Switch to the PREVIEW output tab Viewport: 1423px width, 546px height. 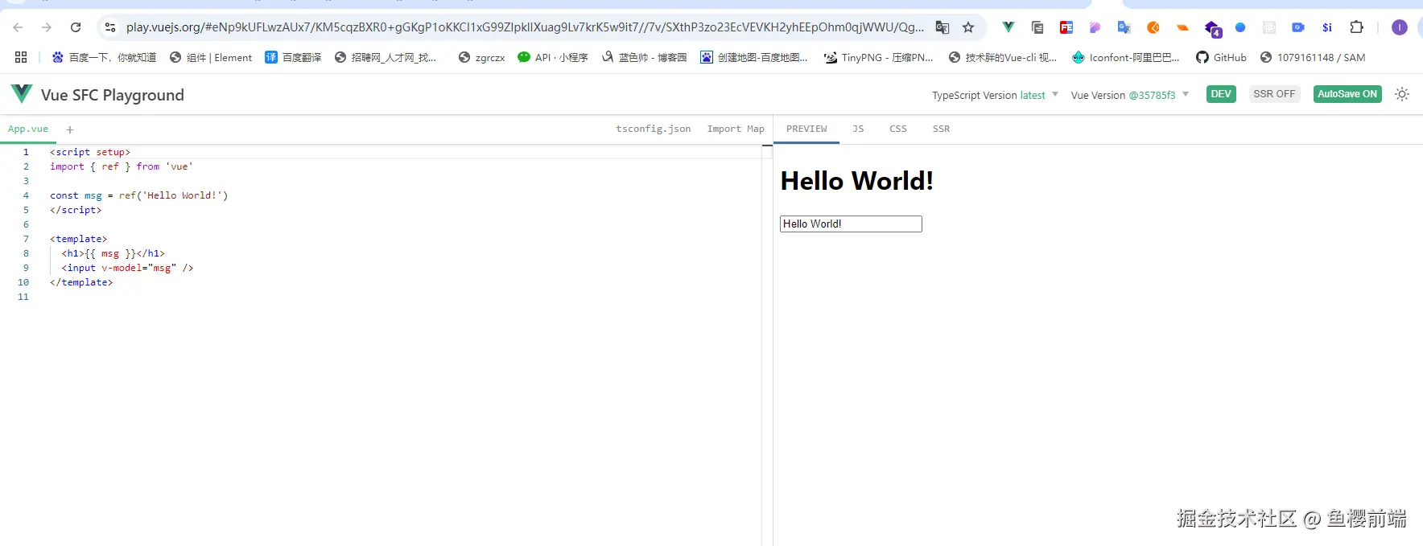(x=806, y=129)
